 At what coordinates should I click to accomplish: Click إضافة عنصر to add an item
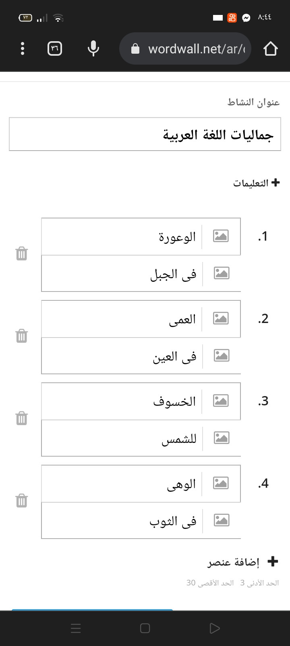(243, 562)
